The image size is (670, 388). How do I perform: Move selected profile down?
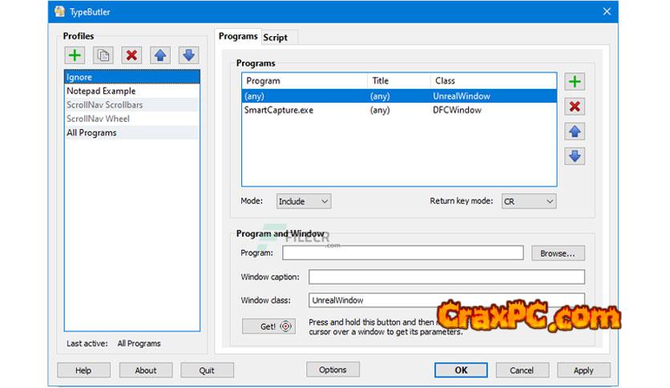click(x=188, y=55)
